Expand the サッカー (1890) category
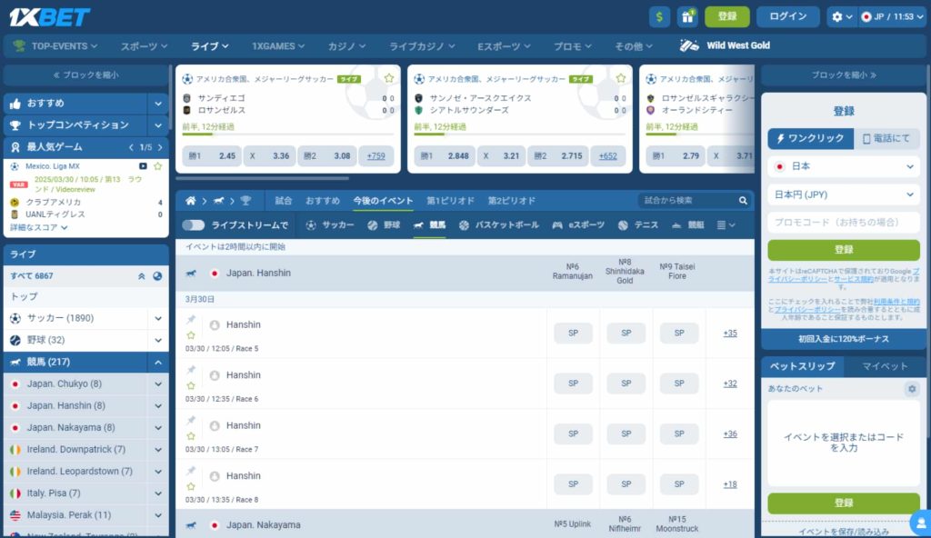This screenshot has height=538, width=931. click(158, 318)
